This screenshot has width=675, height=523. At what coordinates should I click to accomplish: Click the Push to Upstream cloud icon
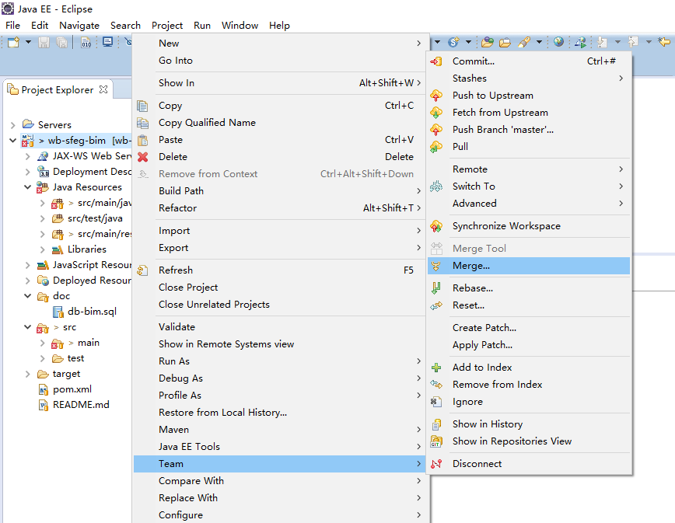click(x=436, y=96)
